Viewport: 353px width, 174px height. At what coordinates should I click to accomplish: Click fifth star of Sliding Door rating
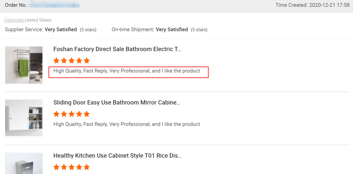(x=87, y=114)
